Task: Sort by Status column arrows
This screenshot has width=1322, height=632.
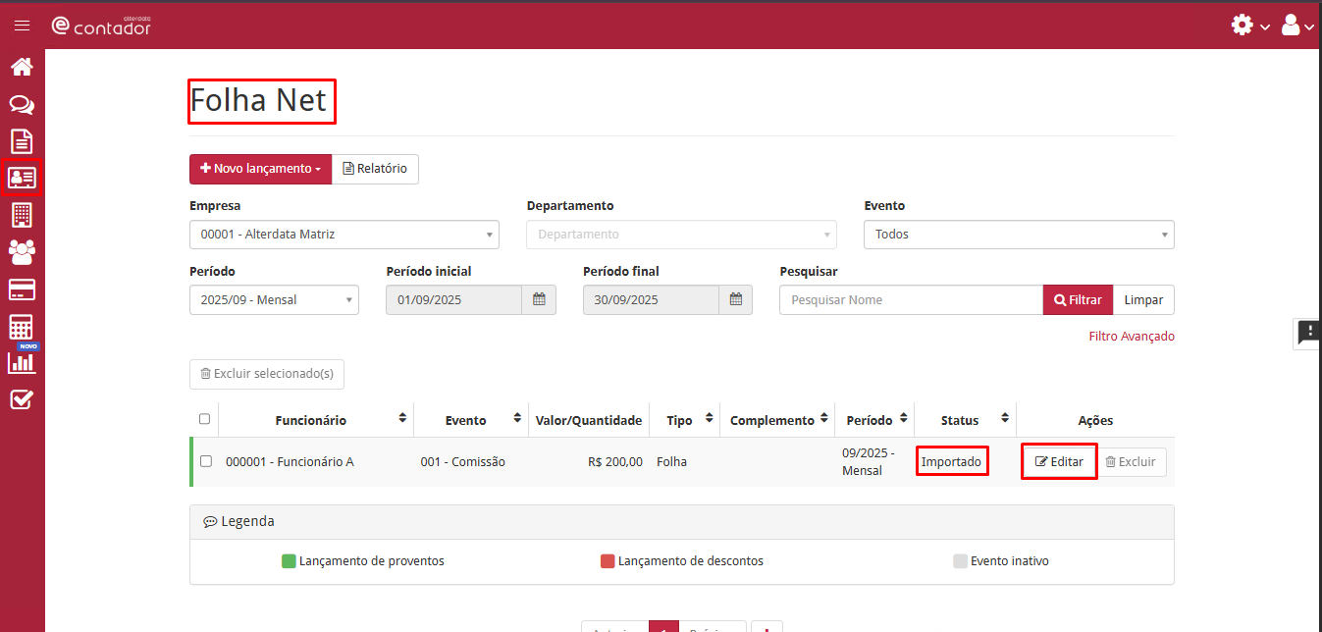Action: tap(1005, 419)
